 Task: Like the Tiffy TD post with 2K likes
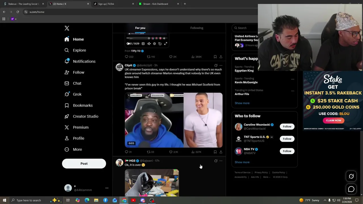click(173, 57)
